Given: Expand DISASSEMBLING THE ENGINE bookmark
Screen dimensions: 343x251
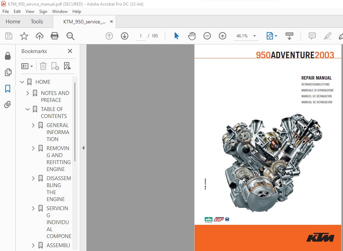Looking at the screenshot, I should 33,178.
